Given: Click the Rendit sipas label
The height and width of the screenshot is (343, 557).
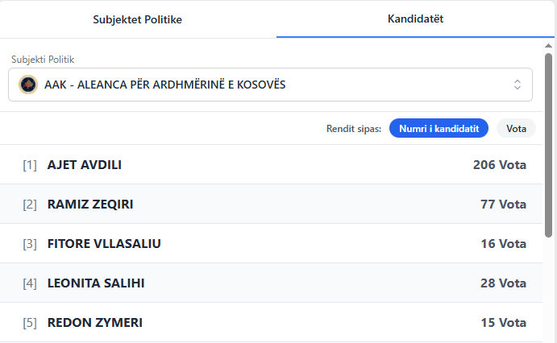Looking at the screenshot, I should point(353,128).
